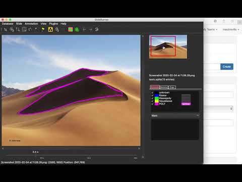Viewport: 242px width, 182px height.
Task: Click the green blob toolbar icon
Action: (77, 29)
